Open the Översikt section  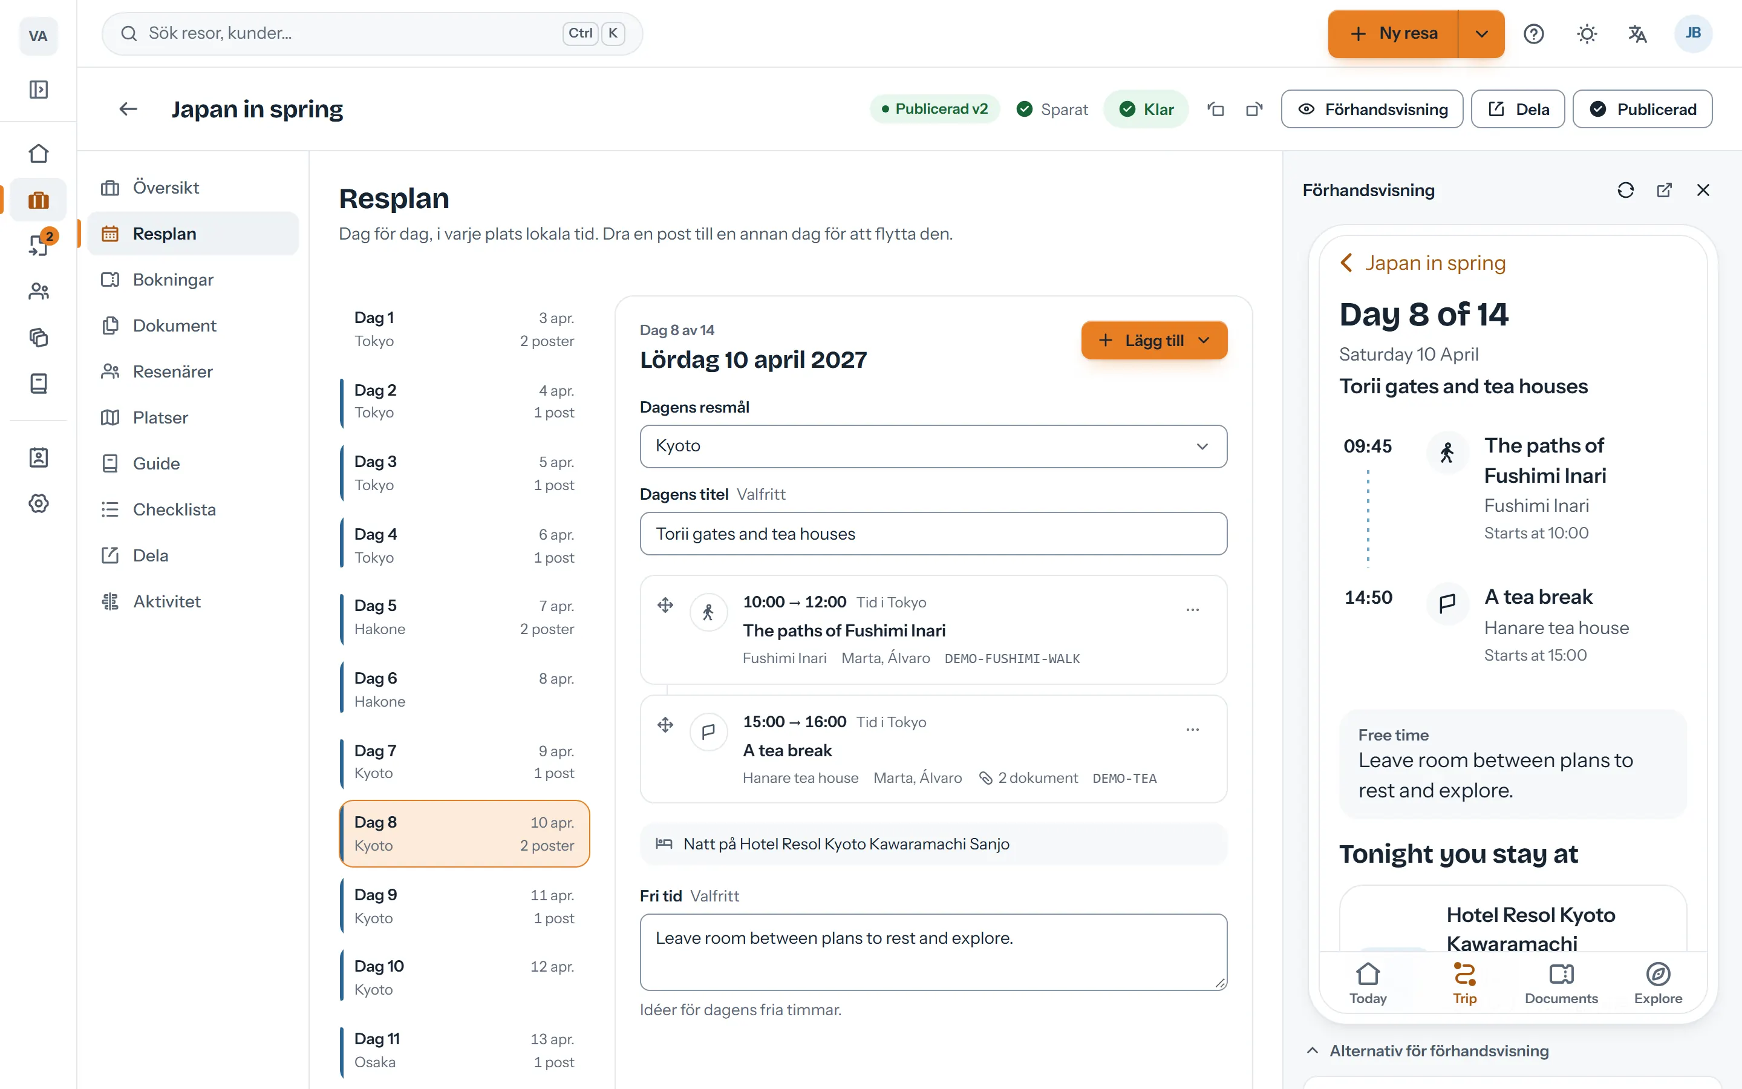(193, 188)
